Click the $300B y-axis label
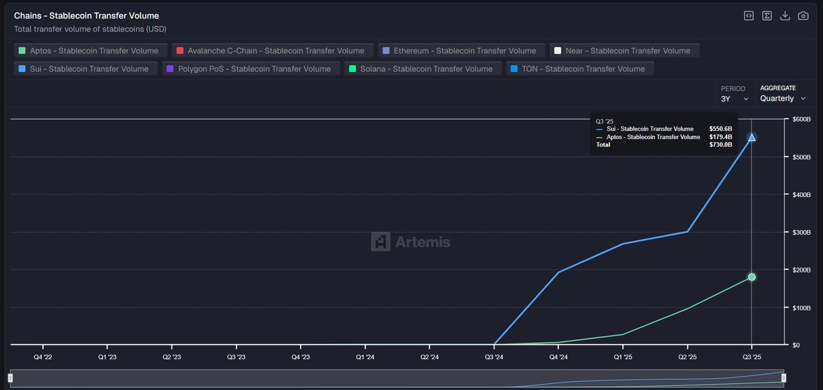The image size is (823, 390). coord(801,233)
